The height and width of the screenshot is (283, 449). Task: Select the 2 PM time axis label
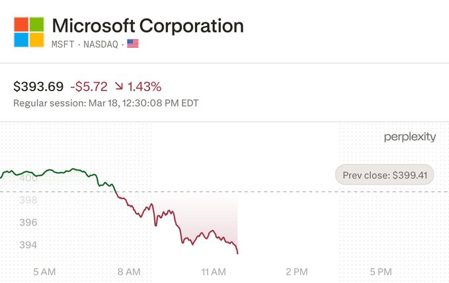pyautogui.click(x=297, y=271)
